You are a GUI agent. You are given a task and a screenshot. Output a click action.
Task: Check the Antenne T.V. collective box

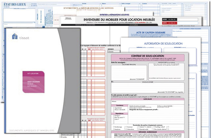pyautogui.click(x=139, y=127)
